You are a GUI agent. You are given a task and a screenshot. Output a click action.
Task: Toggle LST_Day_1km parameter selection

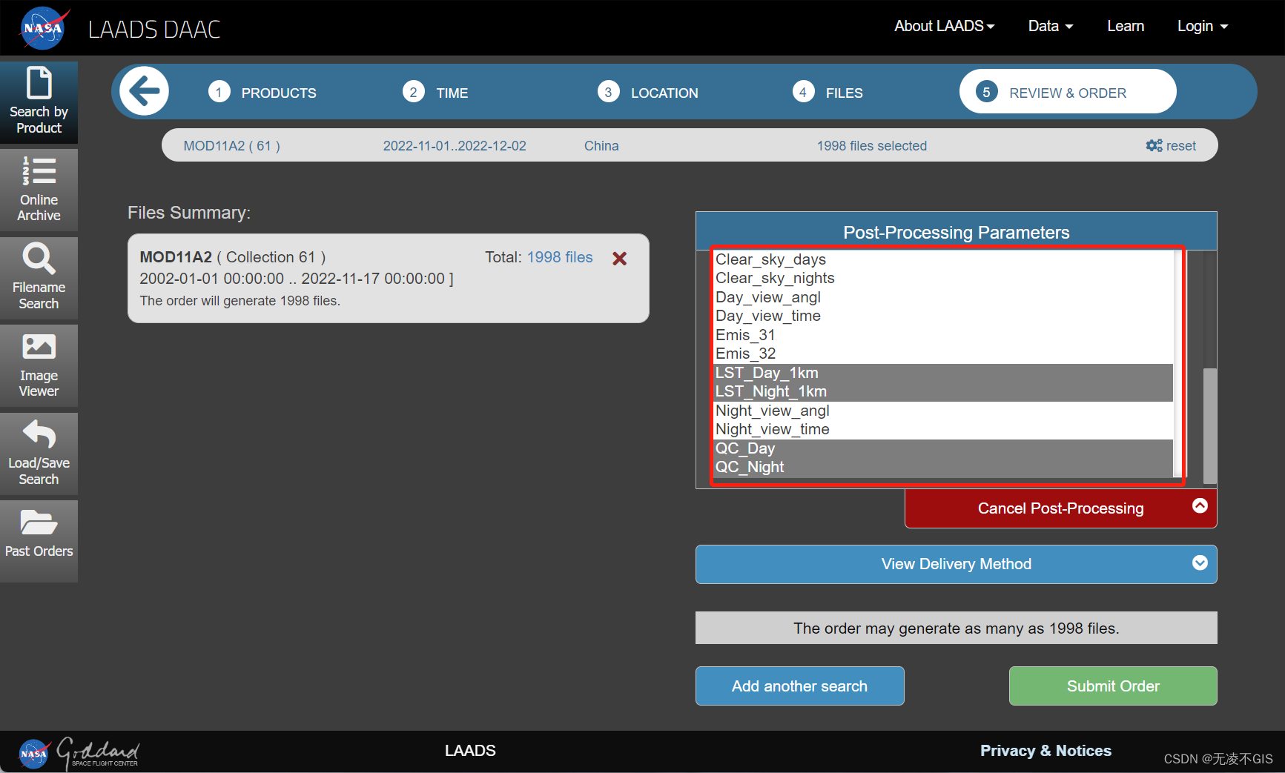(x=943, y=373)
